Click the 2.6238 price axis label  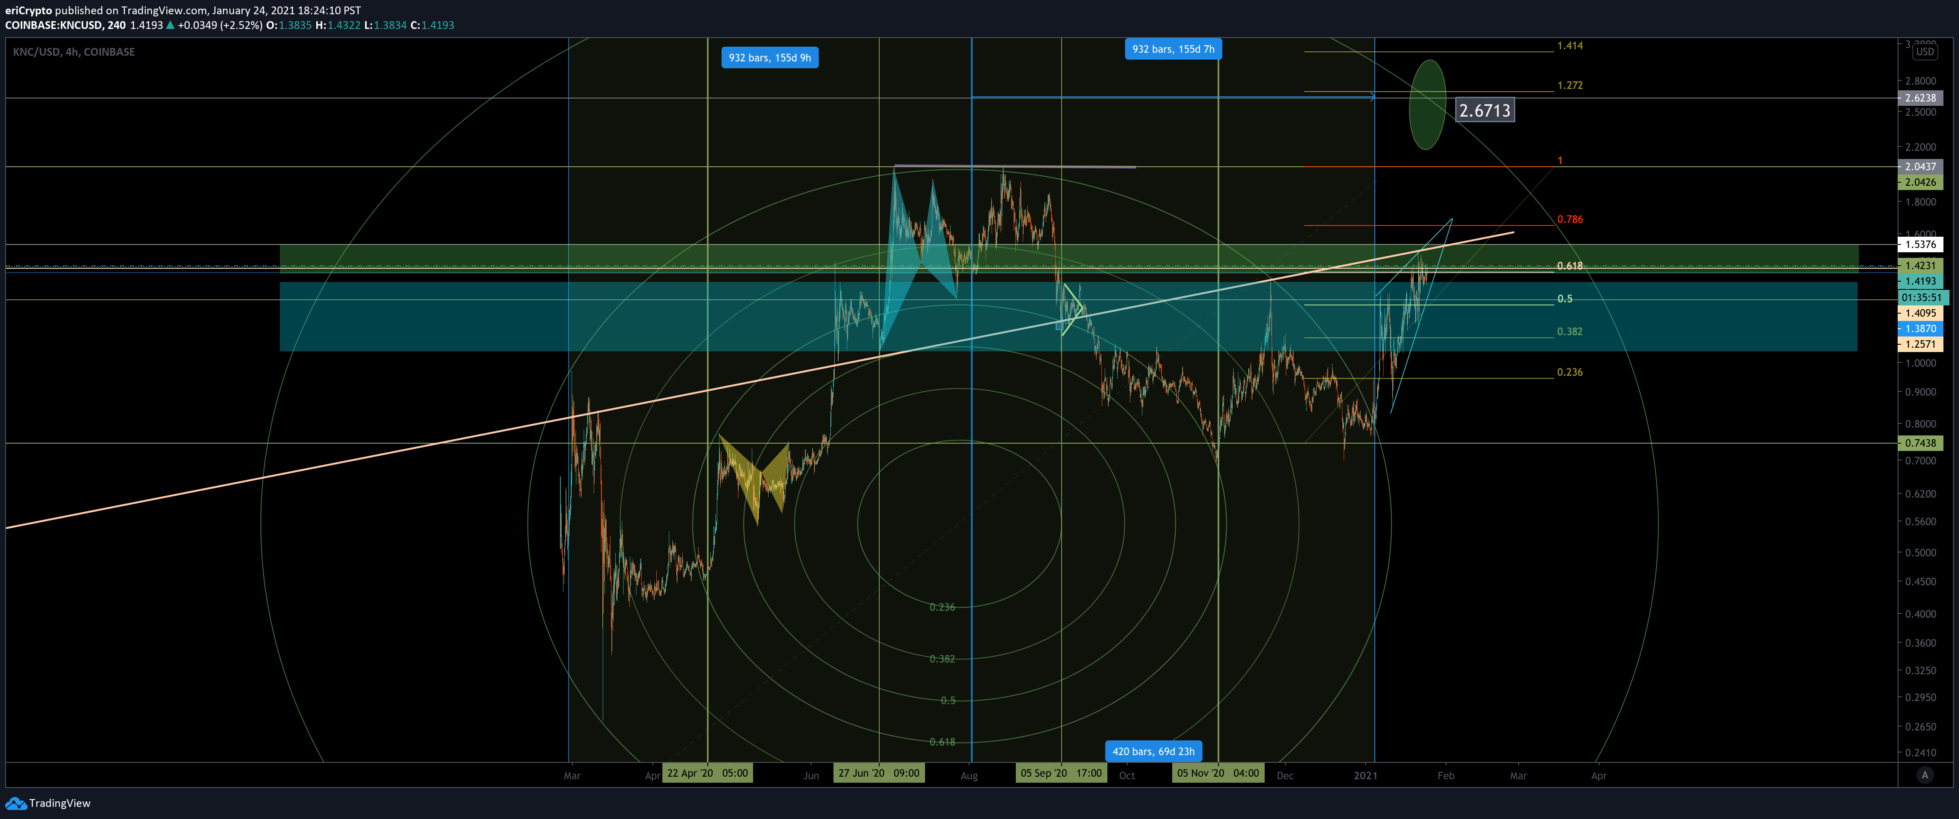[1920, 98]
